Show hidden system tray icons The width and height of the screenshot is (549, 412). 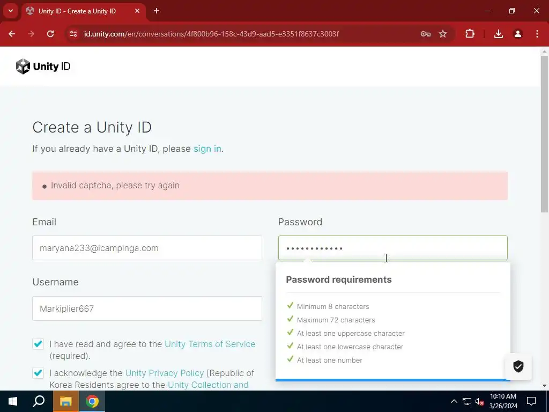tap(454, 401)
